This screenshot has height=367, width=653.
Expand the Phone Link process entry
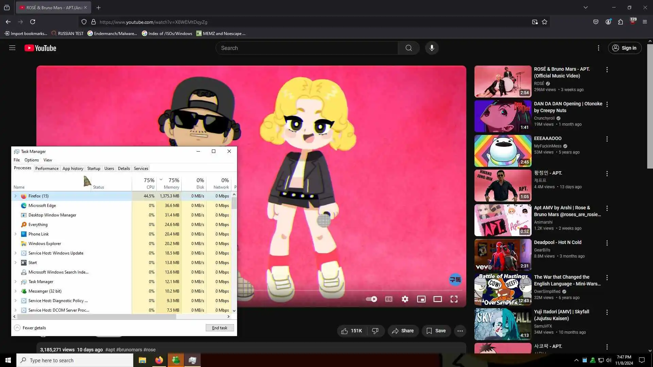point(15,234)
